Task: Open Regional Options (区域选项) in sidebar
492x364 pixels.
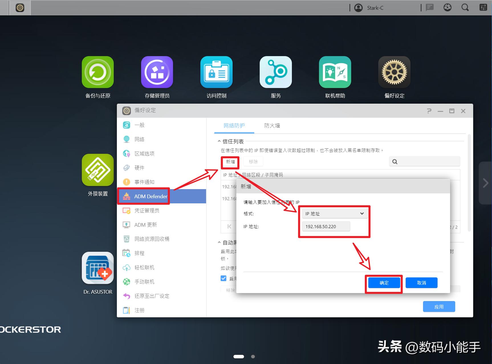Action: point(162,154)
